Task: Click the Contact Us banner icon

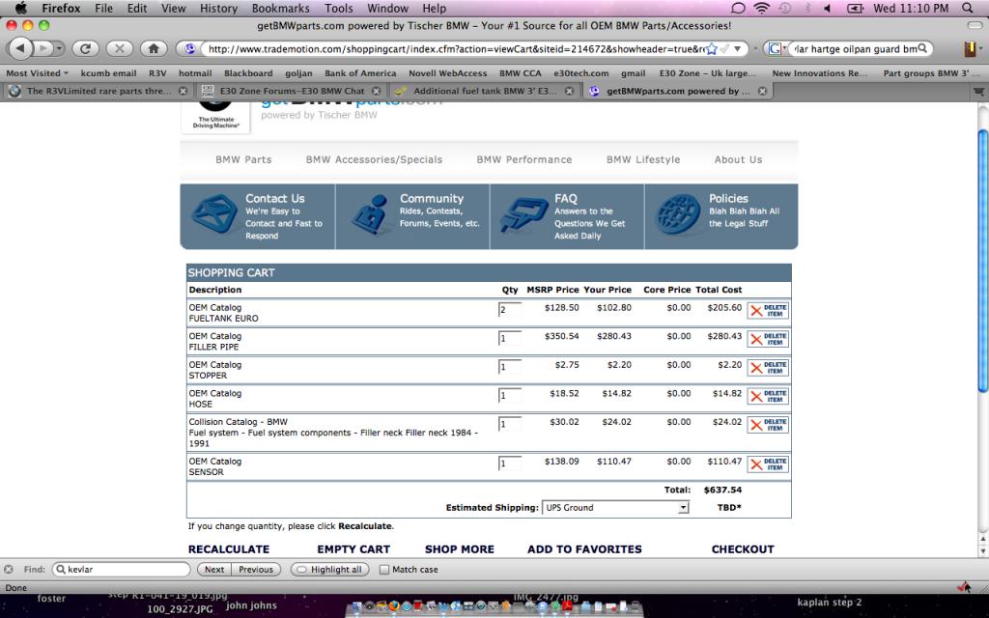Action: (214, 216)
